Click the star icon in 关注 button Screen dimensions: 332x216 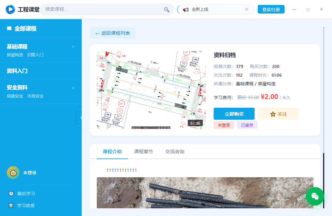point(273,114)
